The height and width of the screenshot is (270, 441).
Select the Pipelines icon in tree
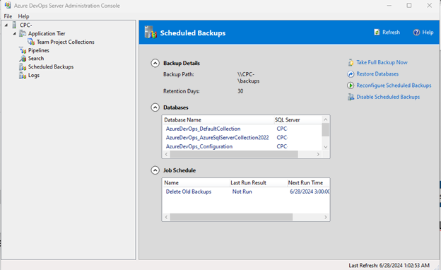coord(23,50)
